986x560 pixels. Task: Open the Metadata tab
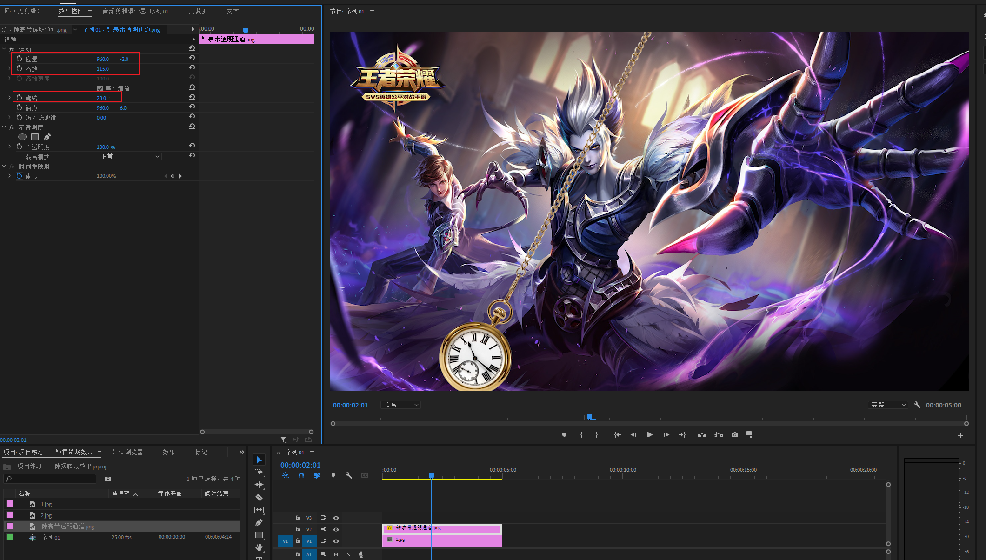pos(198,11)
